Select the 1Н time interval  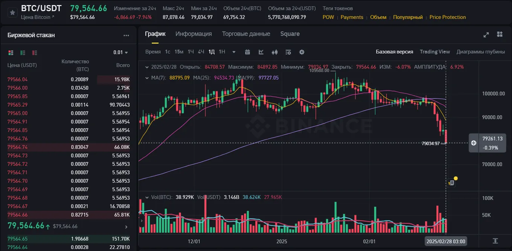pyautogui.click(x=222, y=52)
